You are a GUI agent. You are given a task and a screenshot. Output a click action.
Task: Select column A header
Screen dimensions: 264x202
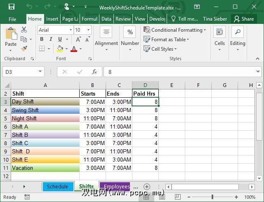tap(45, 85)
